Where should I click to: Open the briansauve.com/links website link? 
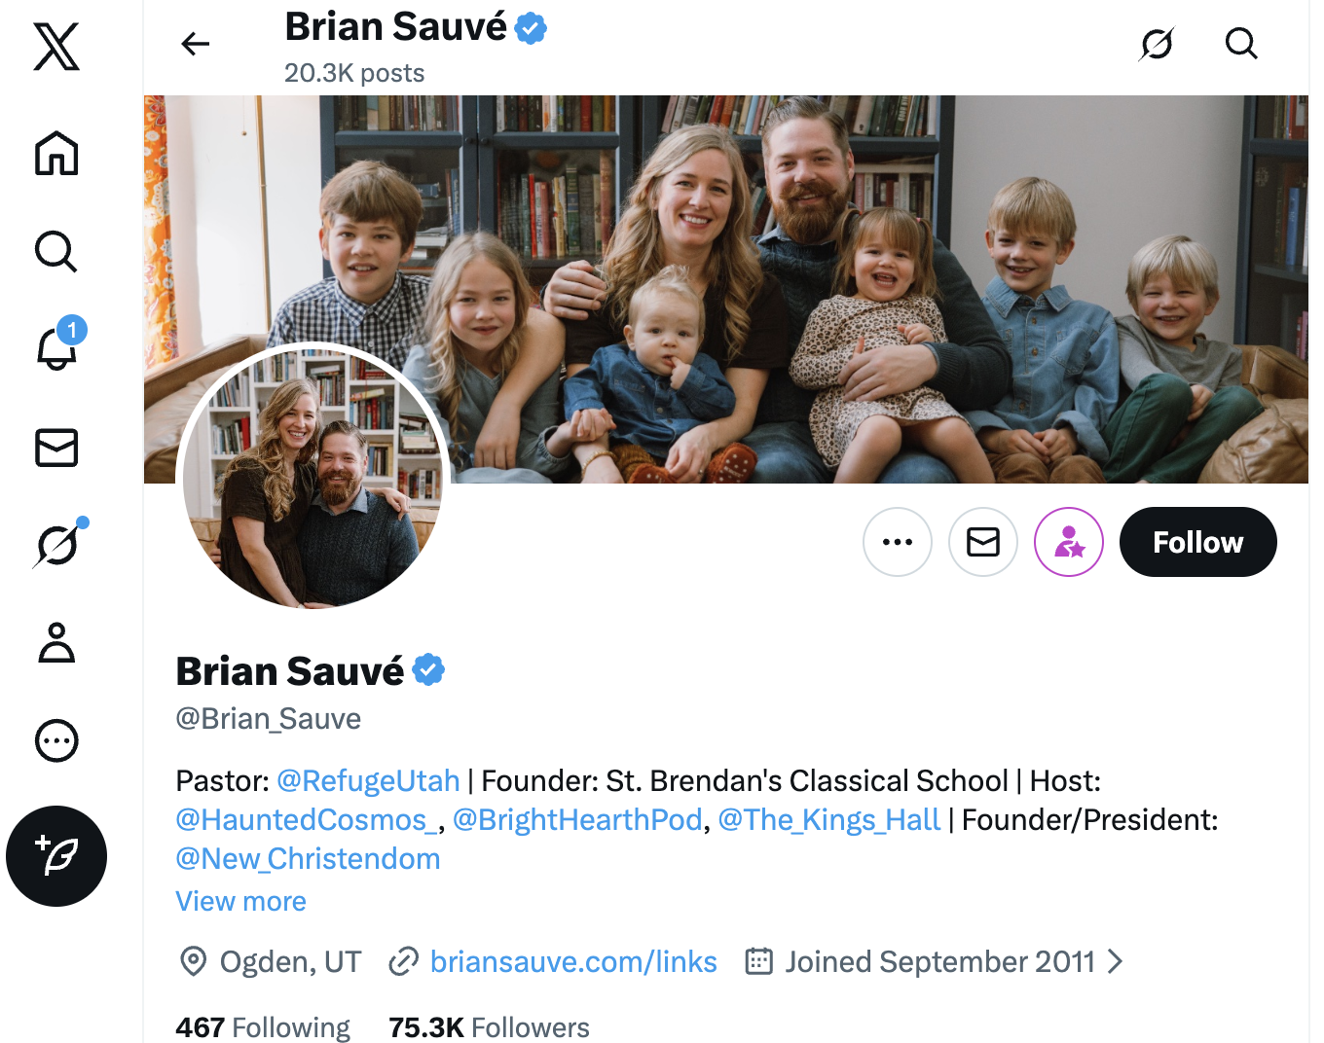click(573, 962)
